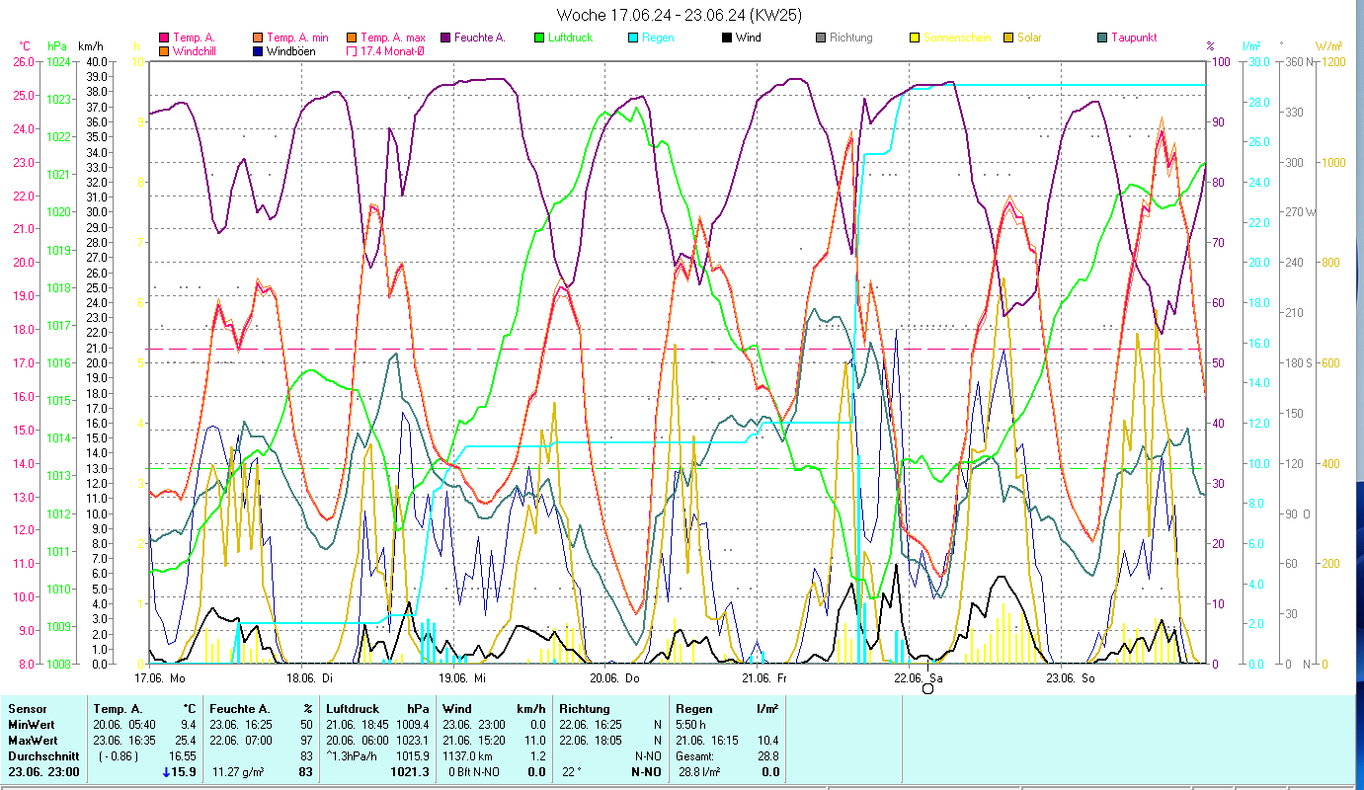The image size is (1364, 790).
Task: Click the 28.8 l/m² rain value in bottom row
Action: coord(698,772)
